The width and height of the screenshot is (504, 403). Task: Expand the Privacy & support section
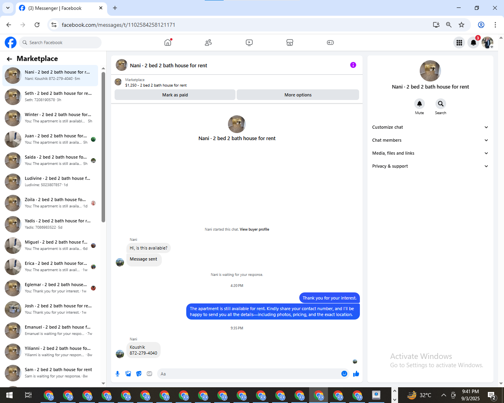coord(430,166)
